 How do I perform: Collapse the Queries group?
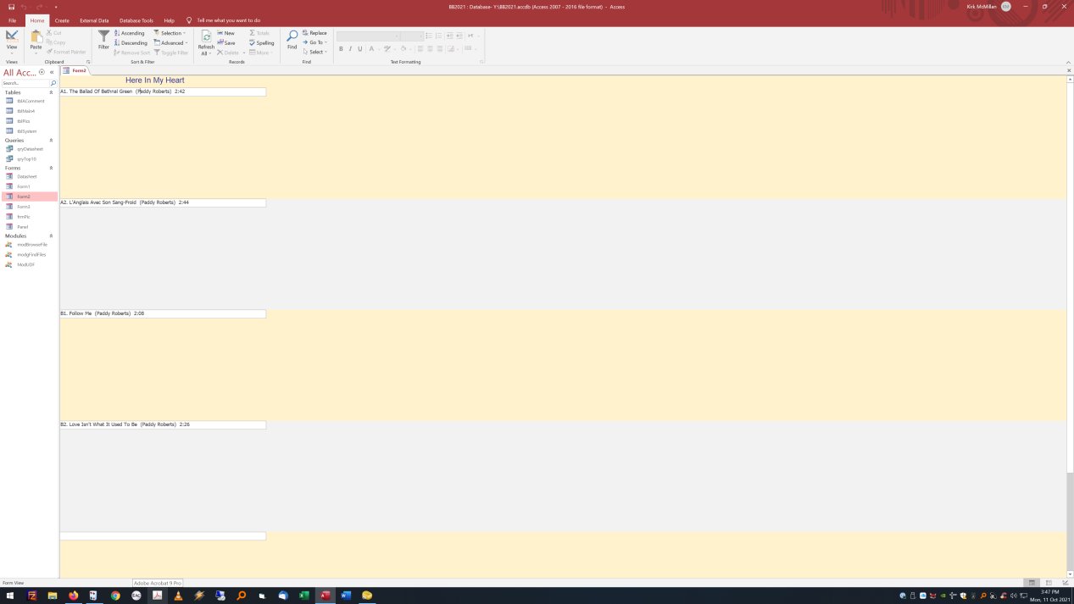pyautogui.click(x=51, y=141)
